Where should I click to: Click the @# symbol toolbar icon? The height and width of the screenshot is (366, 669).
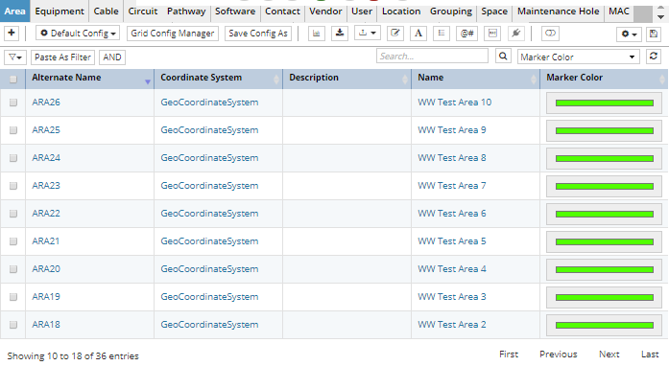coord(466,33)
